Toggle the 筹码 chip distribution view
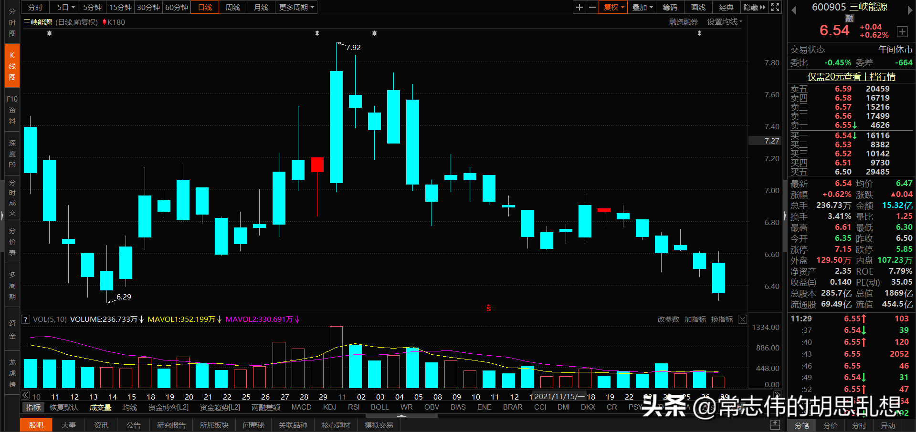Image resolution: width=916 pixels, height=432 pixels. (669, 7)
